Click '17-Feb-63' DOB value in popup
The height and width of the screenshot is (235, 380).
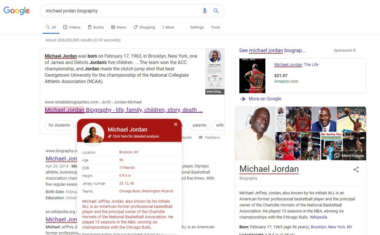pyautogui.click(x=127, y=168)
